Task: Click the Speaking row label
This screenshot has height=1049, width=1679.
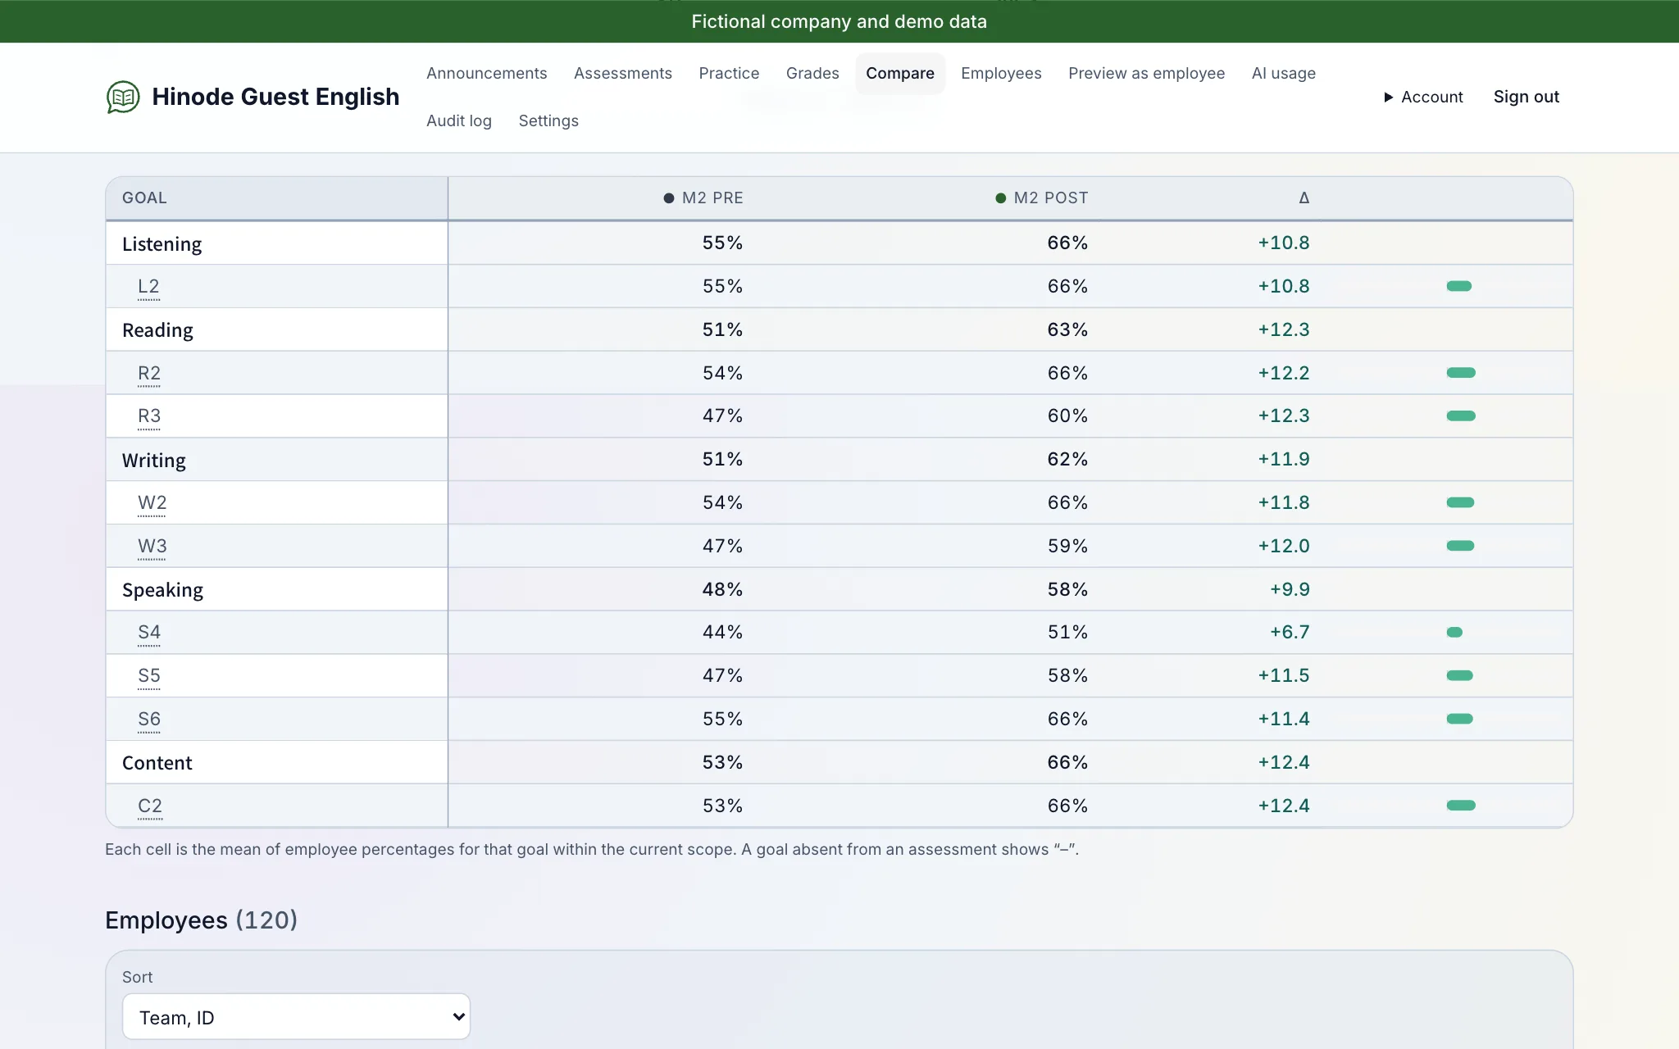Action: (162, 590)
